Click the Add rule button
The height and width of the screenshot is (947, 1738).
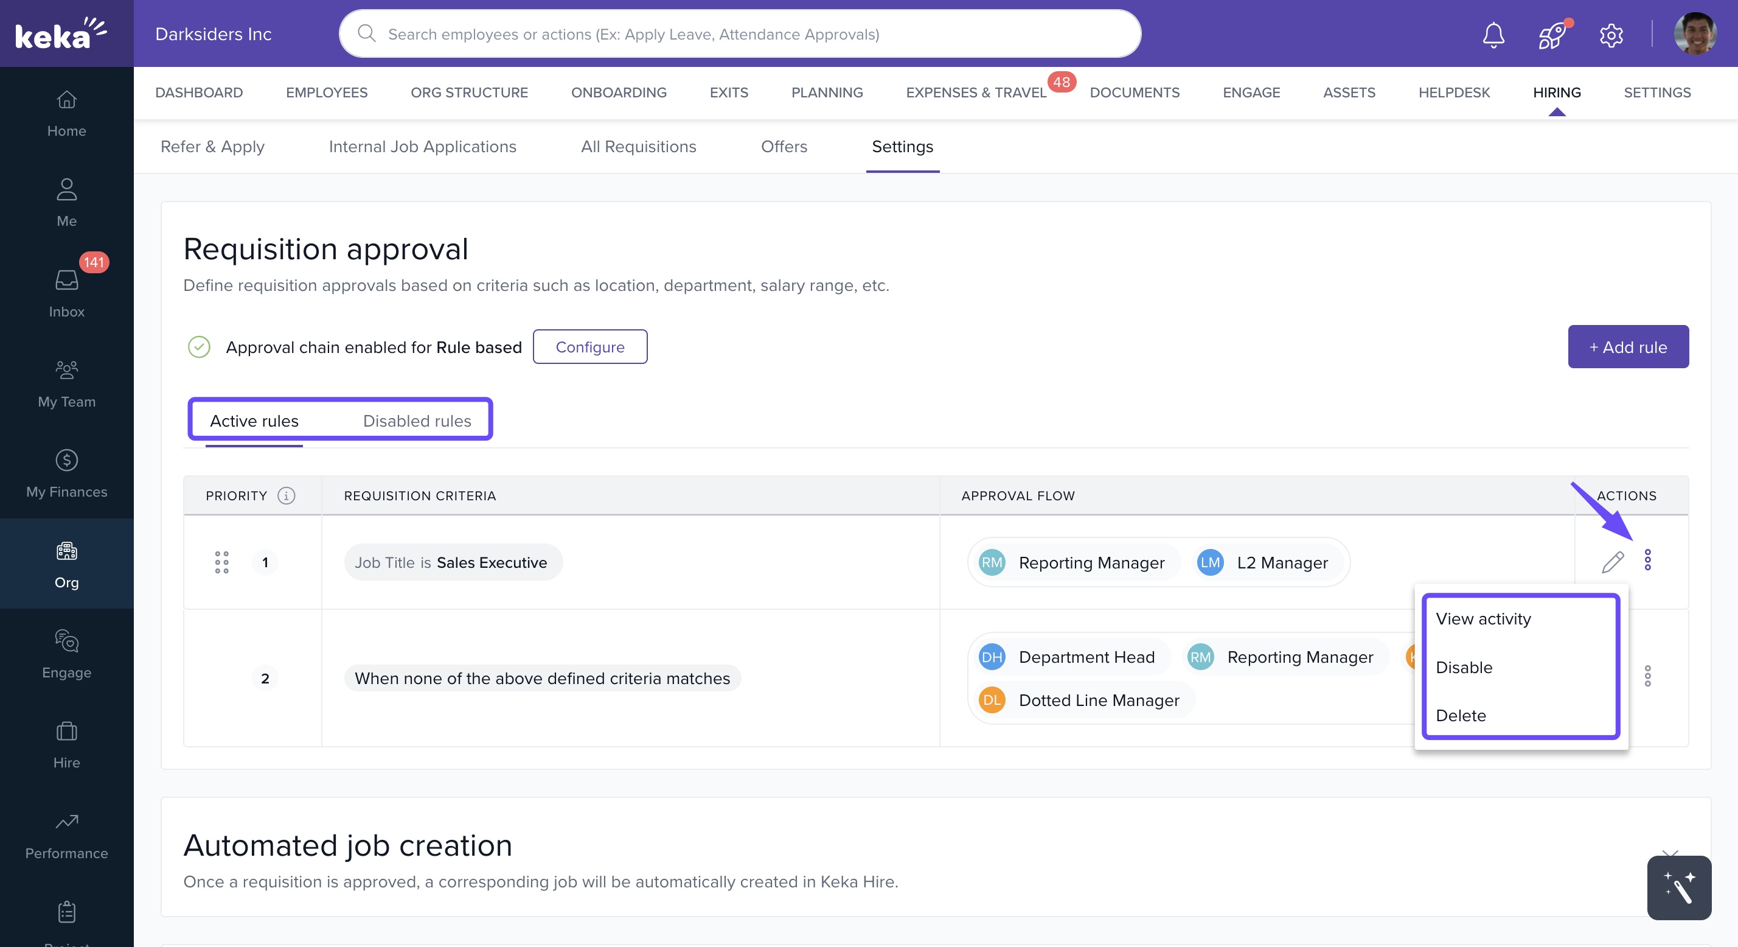pos(1627,347)
